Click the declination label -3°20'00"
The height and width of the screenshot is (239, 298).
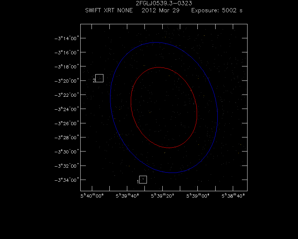tap(67, 81)
